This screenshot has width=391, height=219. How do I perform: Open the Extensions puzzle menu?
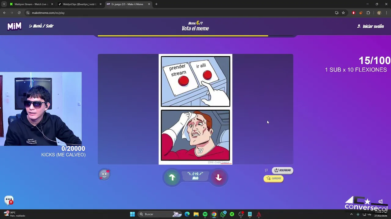368,13
